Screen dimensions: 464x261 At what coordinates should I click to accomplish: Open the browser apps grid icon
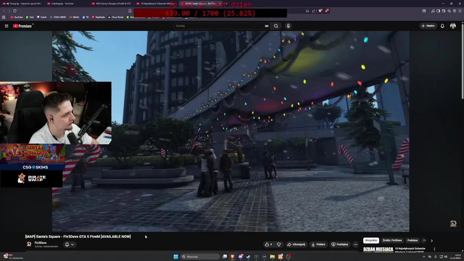pyautogui.click(x=4, y=17)
